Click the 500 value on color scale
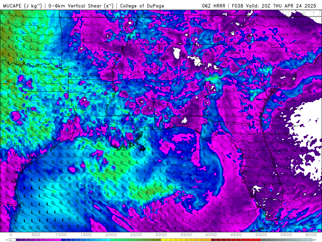 tap(36, 235)
